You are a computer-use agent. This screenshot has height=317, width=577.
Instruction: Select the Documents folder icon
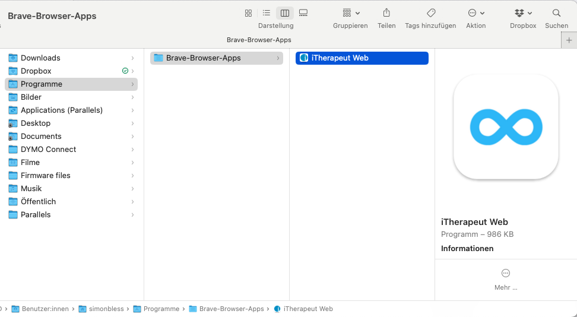pyautogui.click(x=13, y=137)
